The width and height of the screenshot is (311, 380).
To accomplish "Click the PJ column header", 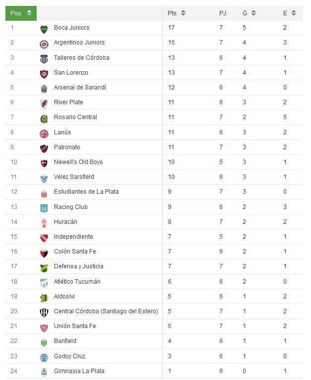I will click(x=222, y=13).
